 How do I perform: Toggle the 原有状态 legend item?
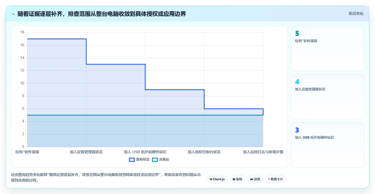[x=139, y=159]
